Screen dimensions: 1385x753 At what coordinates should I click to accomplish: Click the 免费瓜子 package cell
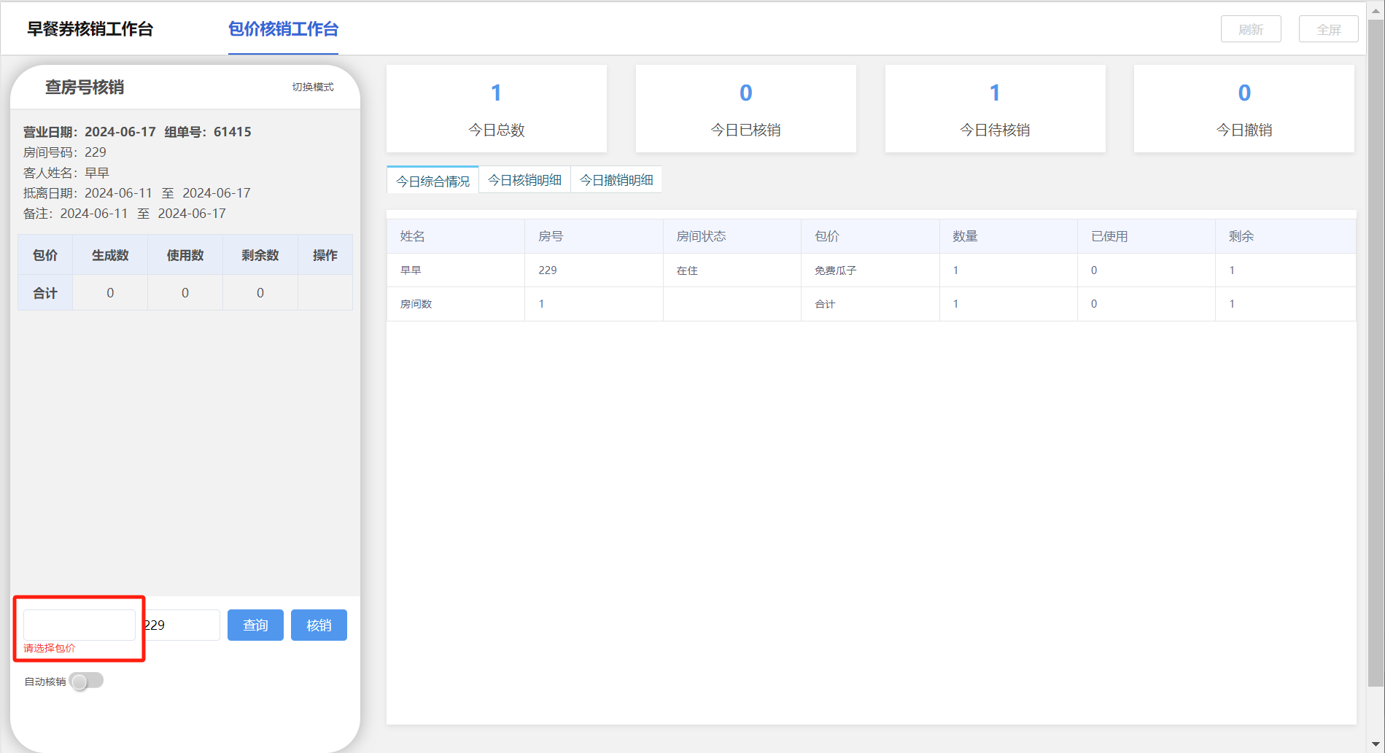870,270
